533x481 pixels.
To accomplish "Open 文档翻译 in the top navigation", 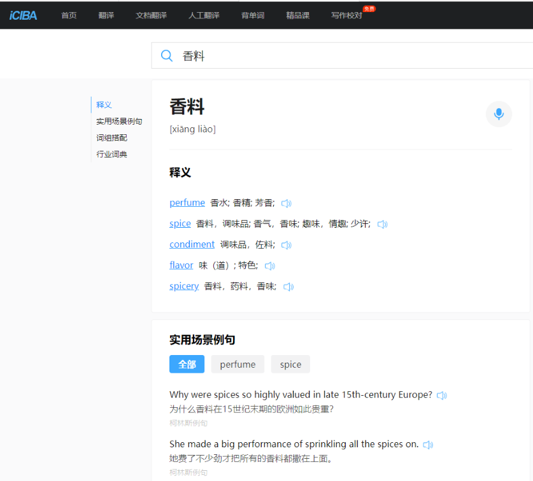I will 151,15.
